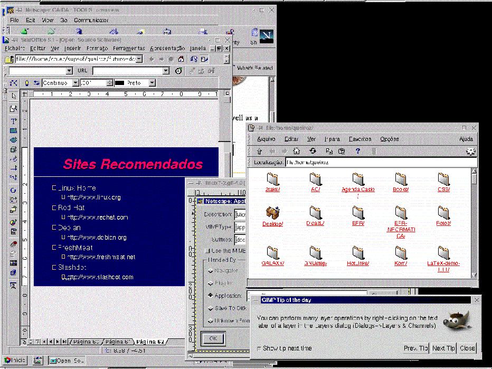Open the Arquivo menu in the file manager
The width and height of the screenshot is (492, 369).
[x=266, y=139]
